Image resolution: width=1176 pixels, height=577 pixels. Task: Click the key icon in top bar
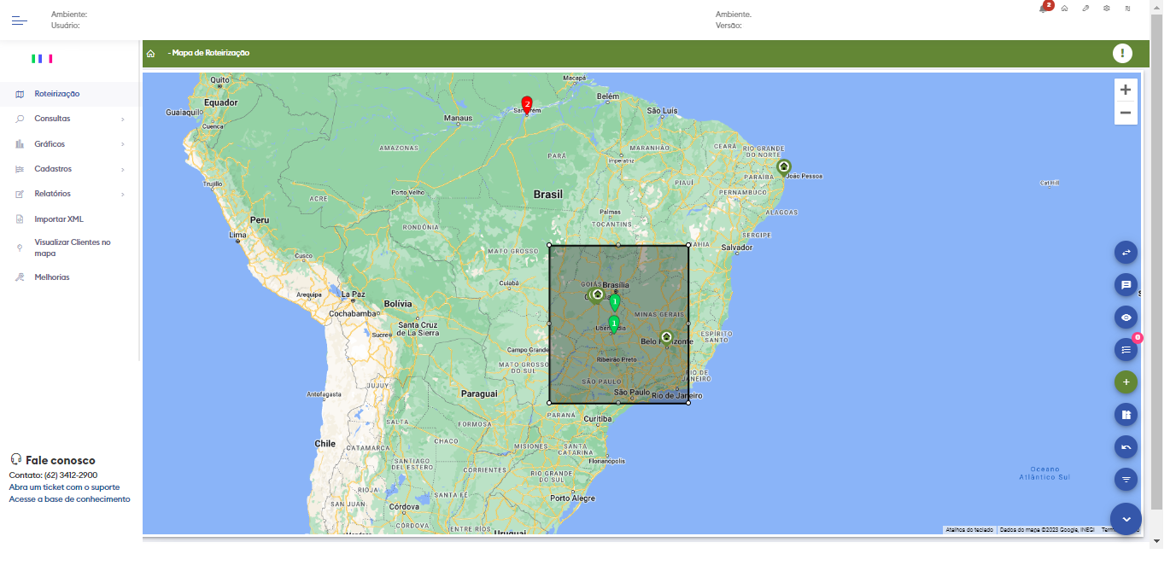1085,9
